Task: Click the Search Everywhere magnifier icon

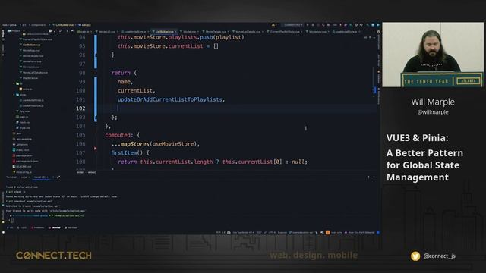Action: click(368, 25)
